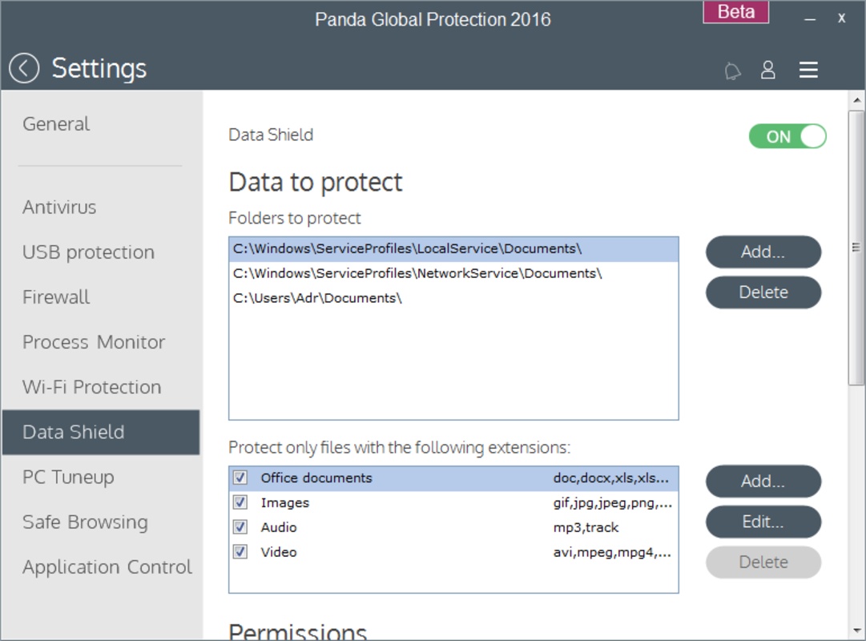Click the back arrow icon beside Settings
The height and width of the screenshot is (641, 866).
24,69
